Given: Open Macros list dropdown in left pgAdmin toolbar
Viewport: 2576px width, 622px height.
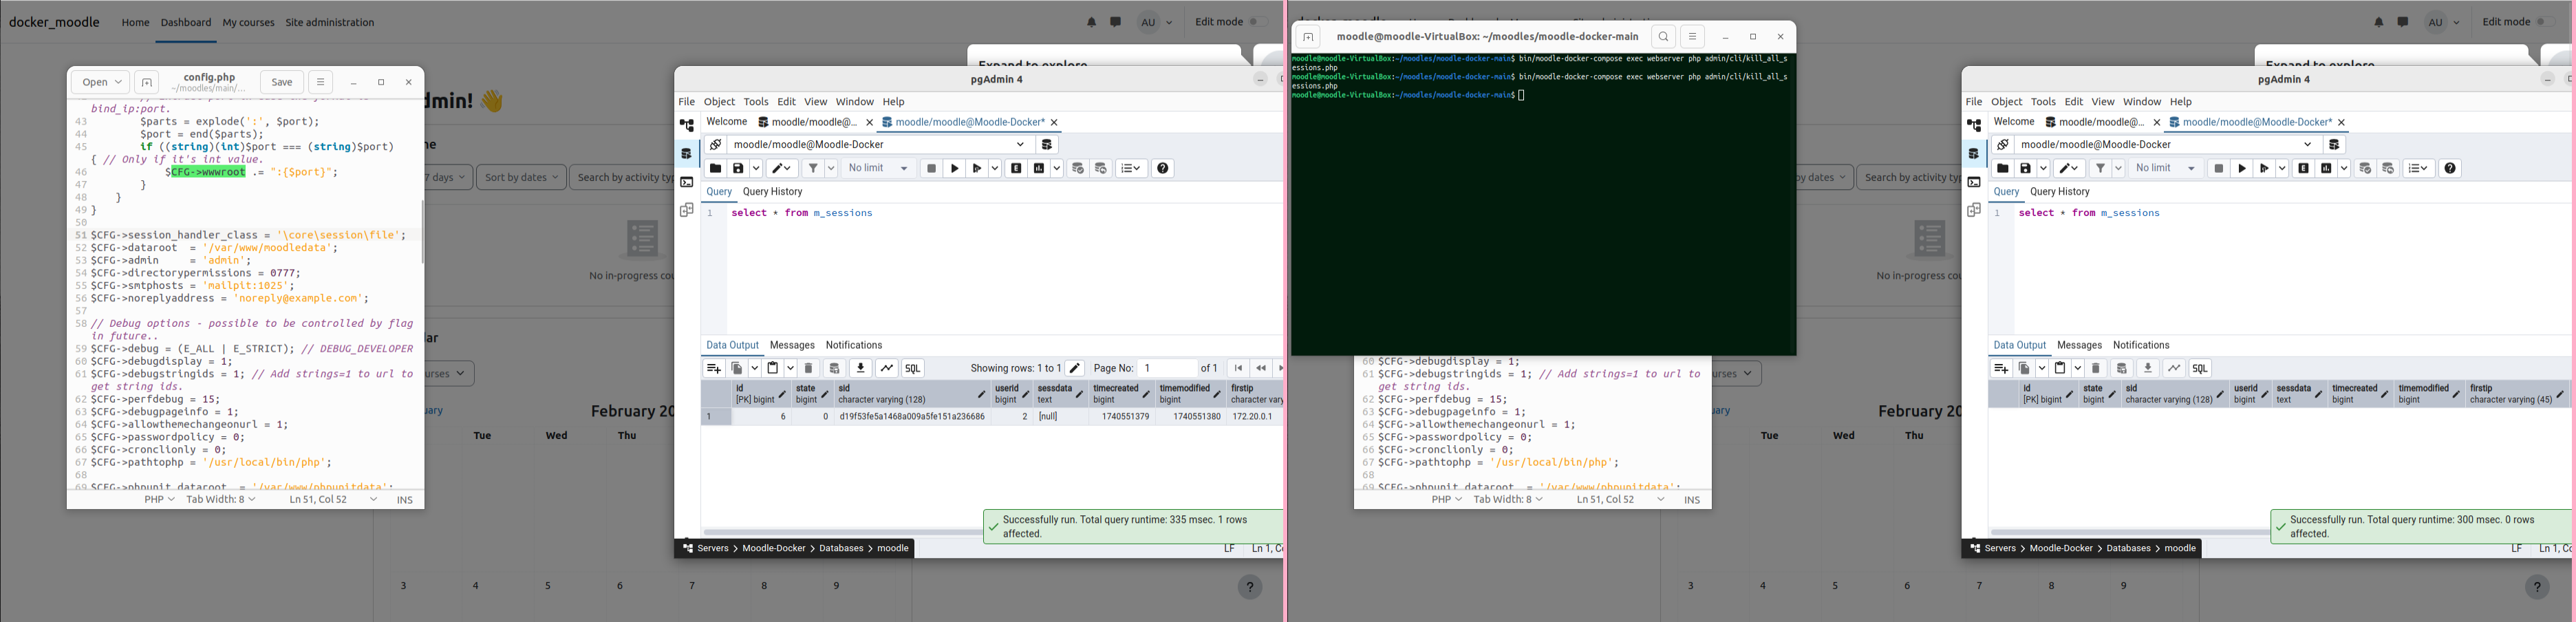Looking at the screenshot, I should (1131, 169).
